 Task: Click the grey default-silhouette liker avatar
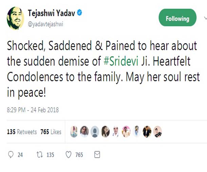point(95,132)
